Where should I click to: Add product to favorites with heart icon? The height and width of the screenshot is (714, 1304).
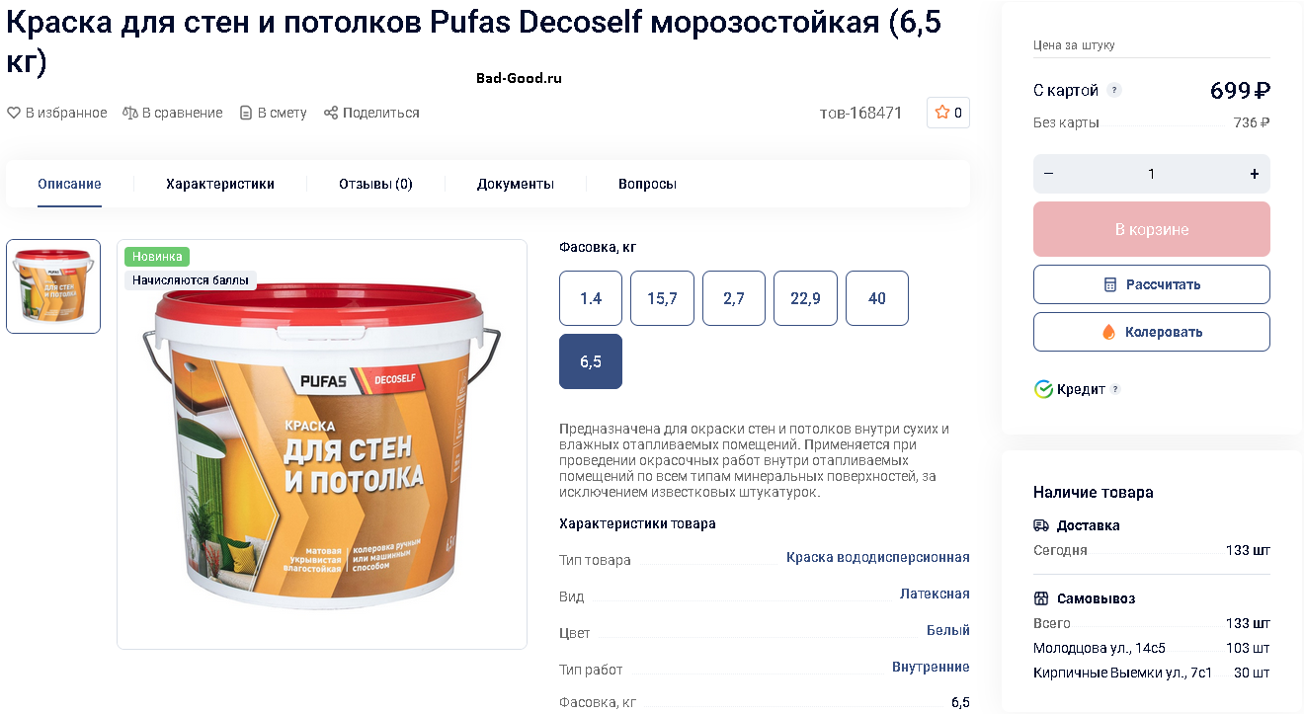[x=14, y=114]
